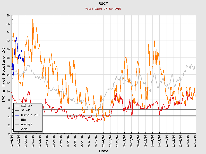This screenshot has width=206, height=154.
Task: Select the 10% (6) legend entry
Action: 27,106
